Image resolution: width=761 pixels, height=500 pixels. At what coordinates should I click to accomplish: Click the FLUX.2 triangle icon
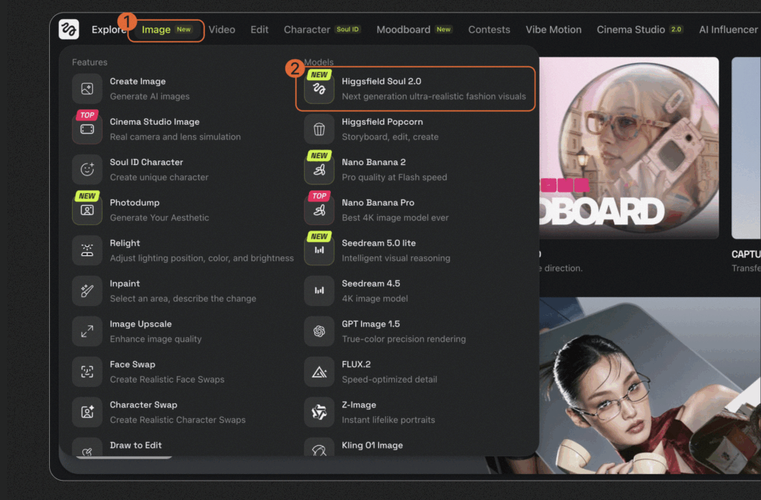pyautogui.click(x=319, y=371)
